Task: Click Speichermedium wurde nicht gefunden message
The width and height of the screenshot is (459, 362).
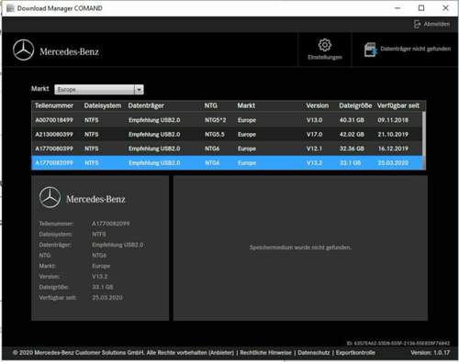Action: [300, 247]
